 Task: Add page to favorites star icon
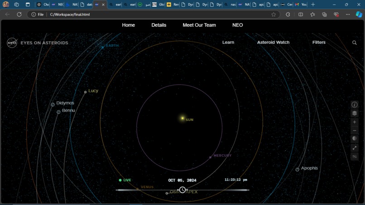point(274,14)
